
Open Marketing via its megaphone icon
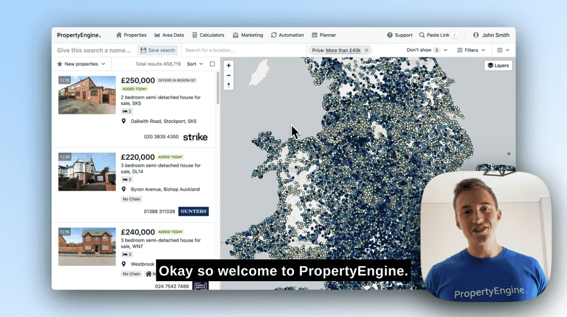tap(235, 35)
